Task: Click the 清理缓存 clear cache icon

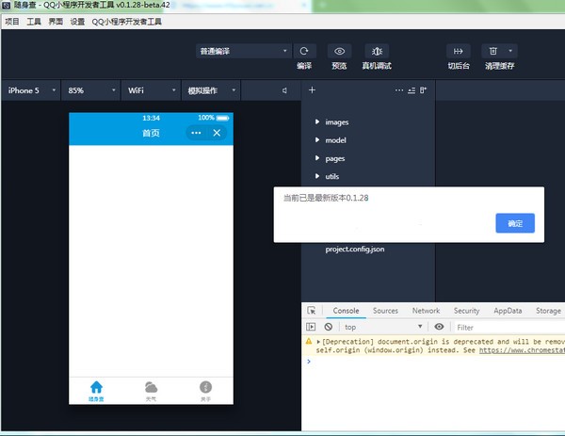Action: (x=494, y=51)
